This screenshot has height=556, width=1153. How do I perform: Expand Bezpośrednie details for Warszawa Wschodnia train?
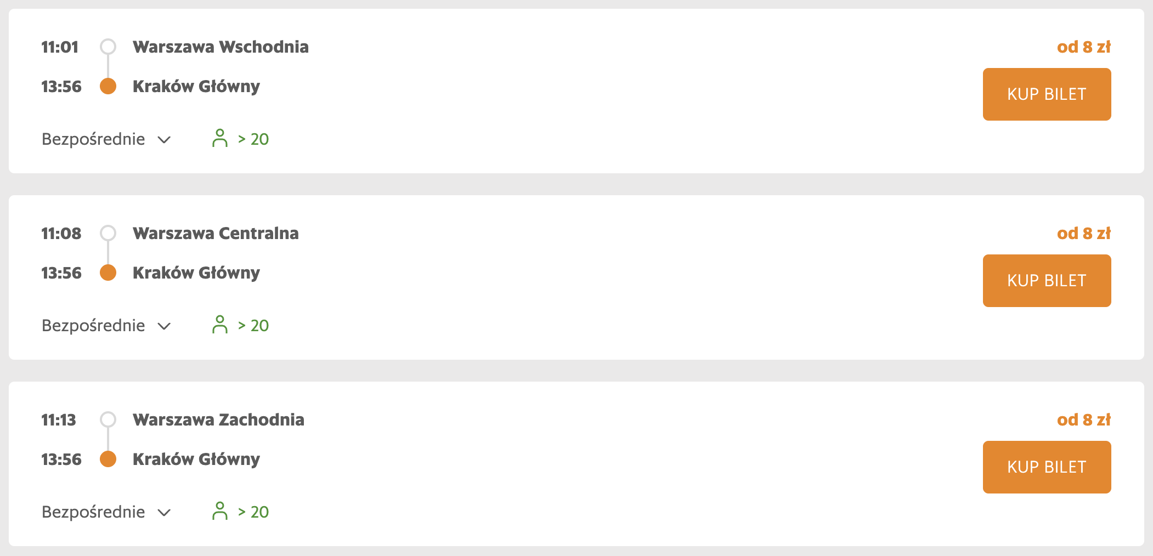point(106,139)
